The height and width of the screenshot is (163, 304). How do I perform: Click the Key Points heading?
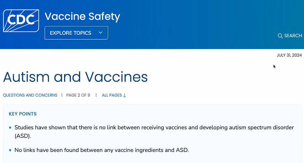23,114
